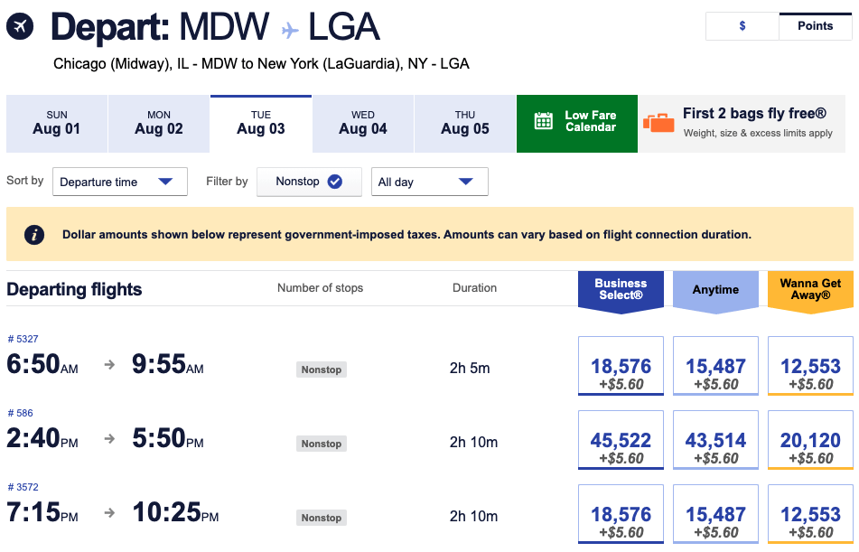The width and height of the screenshot is (859, 552).
Task: Expand the All day time filter
Action: pyautogui.click(x=429, y=182)
